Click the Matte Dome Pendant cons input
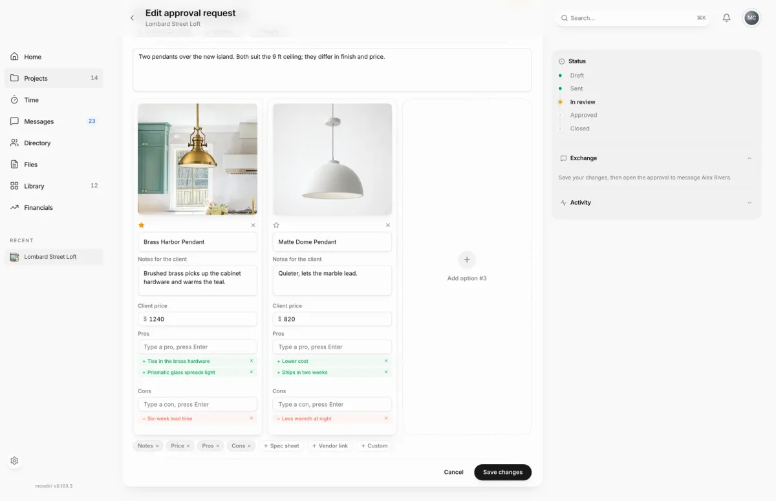The height and width of the screenshot is (501, 776). [x=332, y=404]
